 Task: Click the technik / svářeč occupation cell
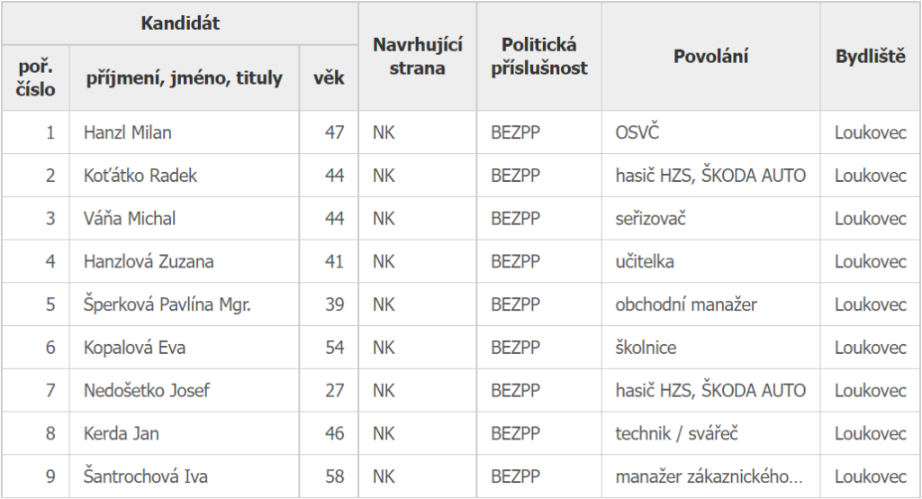pos(677,434)
